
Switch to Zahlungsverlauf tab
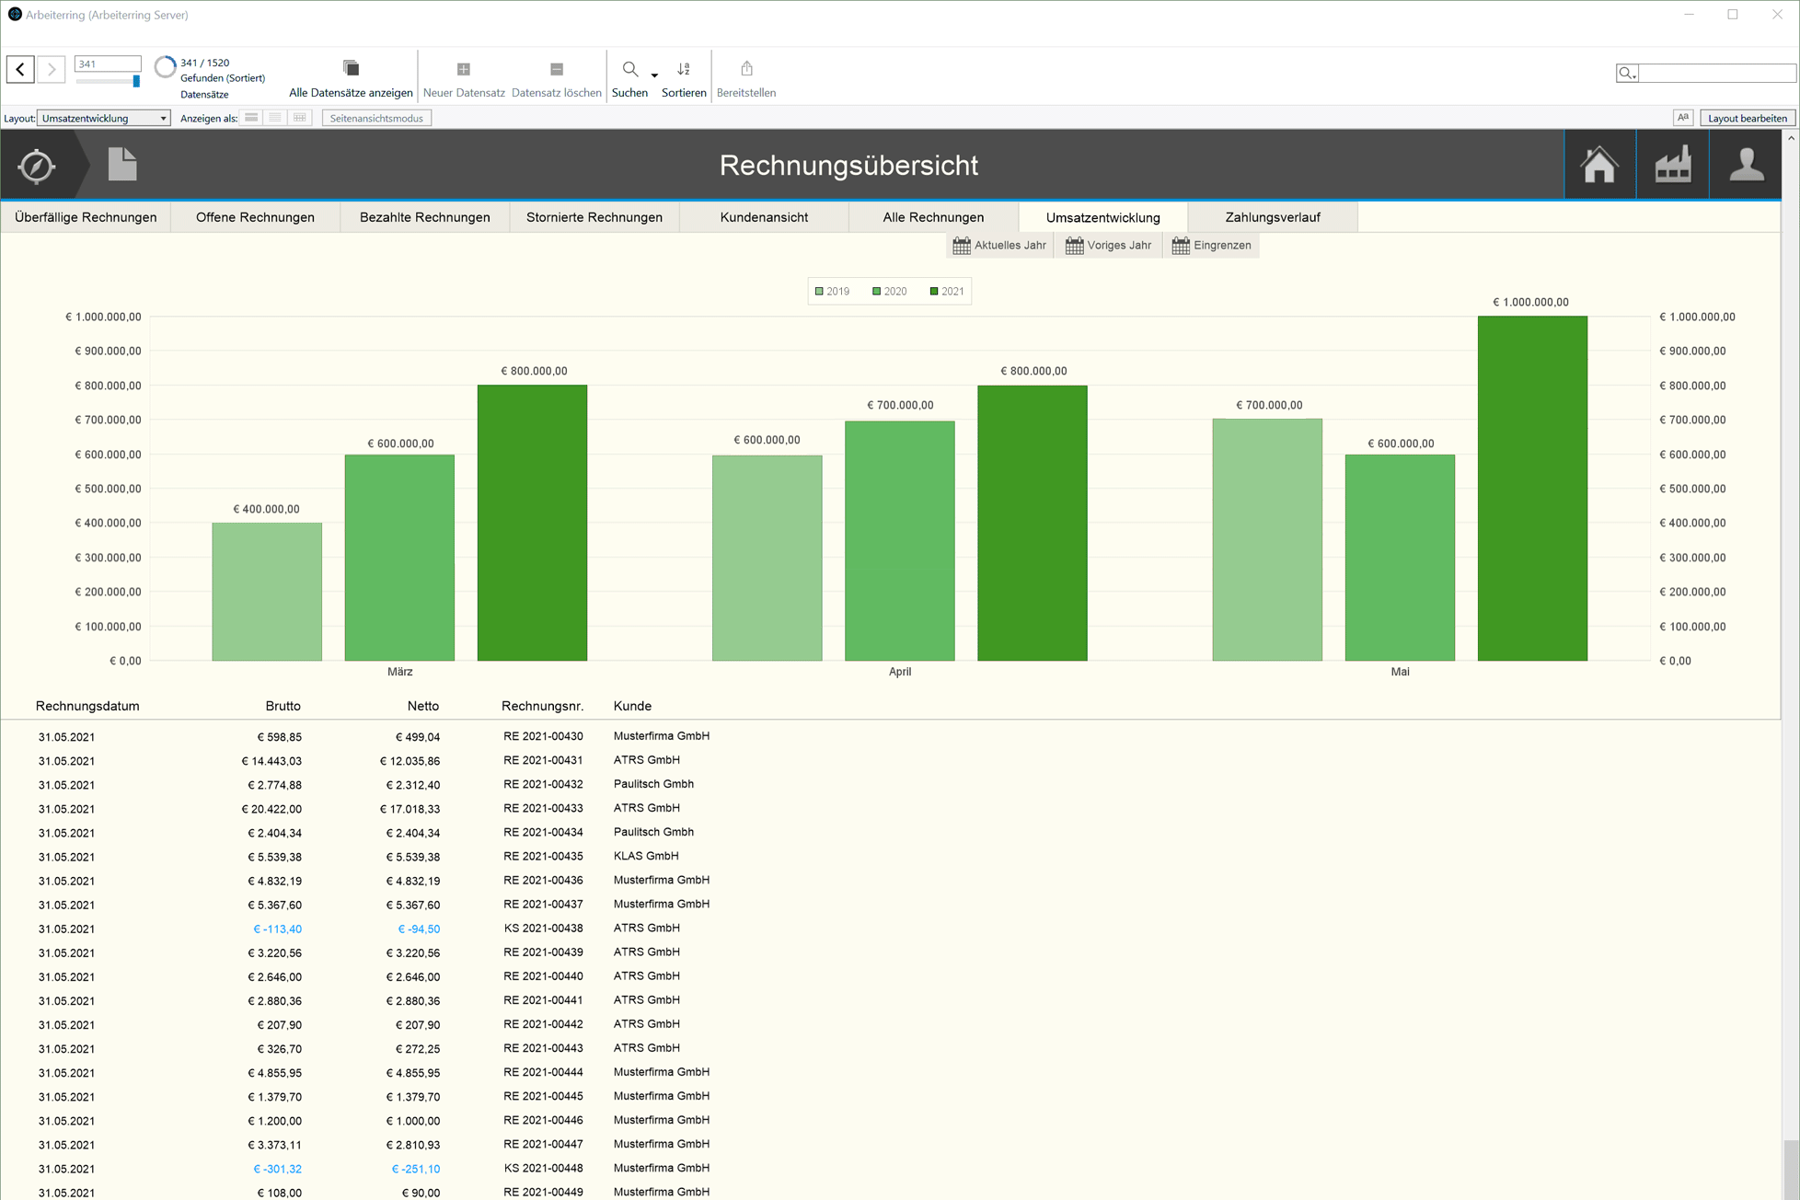(1272, 217)
